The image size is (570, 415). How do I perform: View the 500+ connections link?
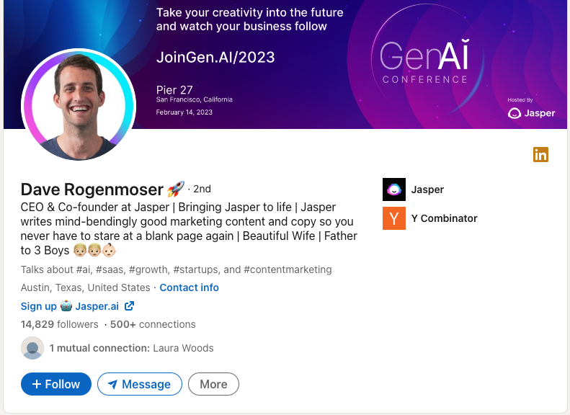153,324
